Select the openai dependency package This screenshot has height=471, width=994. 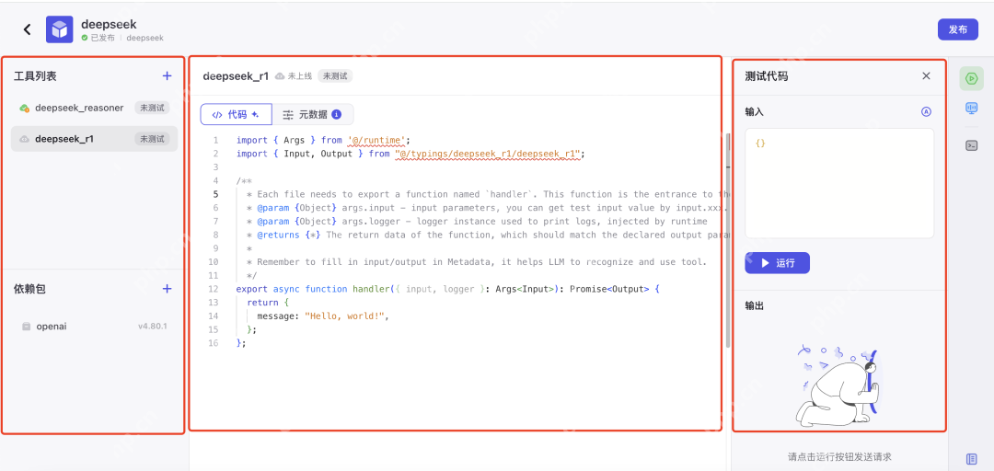point(95,327)
